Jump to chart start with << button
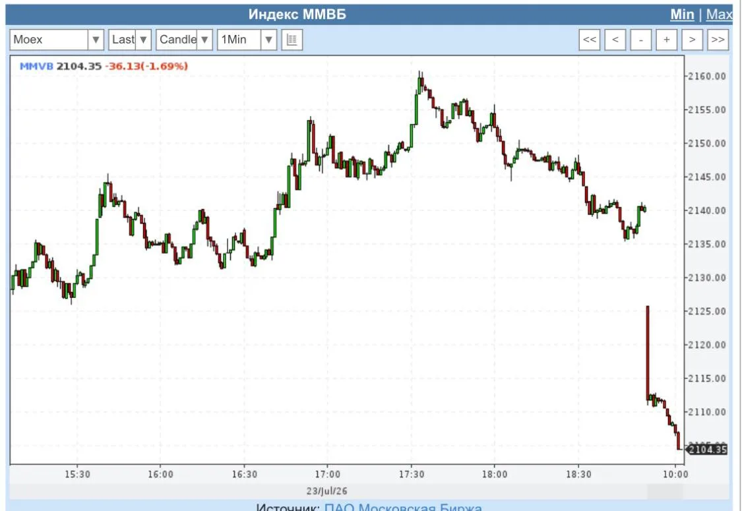Viewport: 742px width, 511px height. (590, 40)
